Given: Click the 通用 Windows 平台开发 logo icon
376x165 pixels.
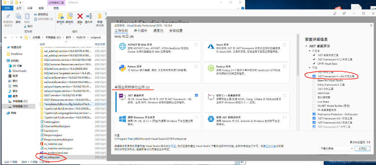Looking at the screenshot, I should (123, 119).
